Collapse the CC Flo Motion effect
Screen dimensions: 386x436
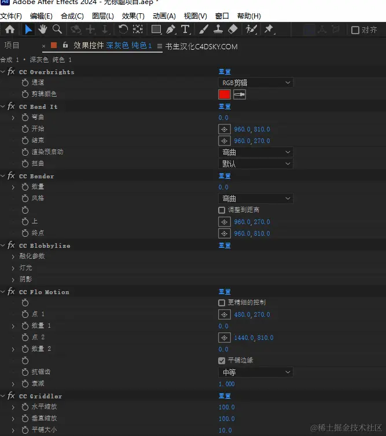tap(3, 292)
